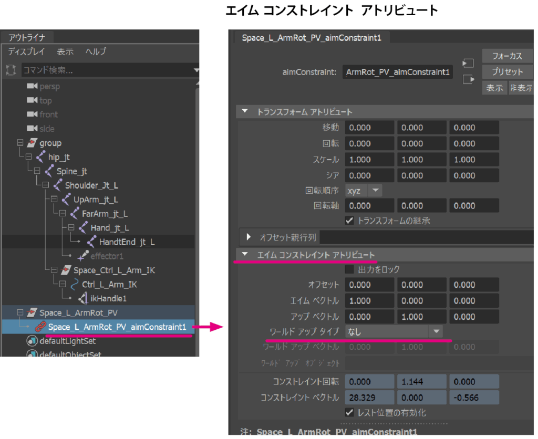Open the ディスプレイ menu in the outliner

[x=26, y=51]
